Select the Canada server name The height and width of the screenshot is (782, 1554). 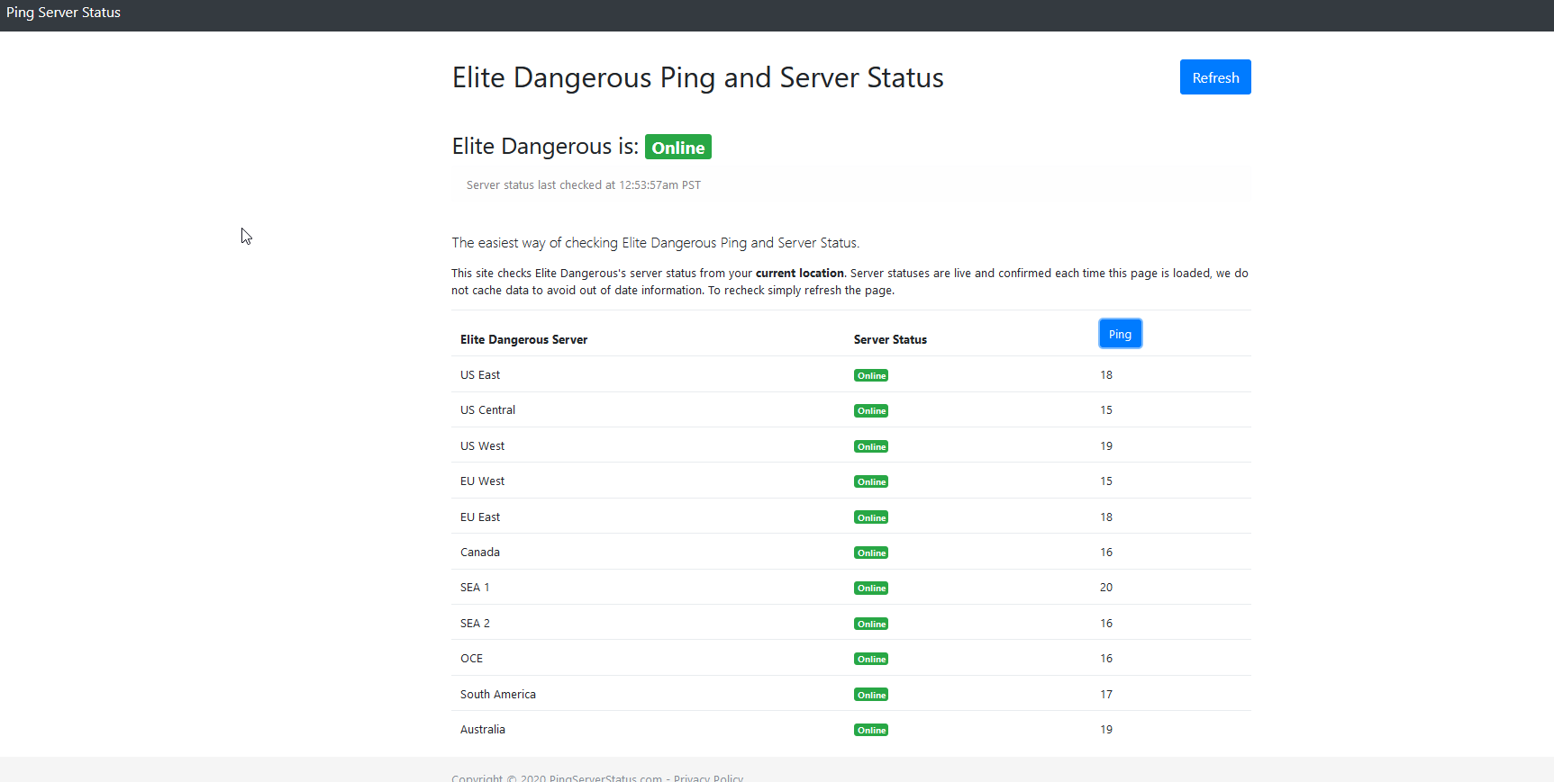[480, 553]
